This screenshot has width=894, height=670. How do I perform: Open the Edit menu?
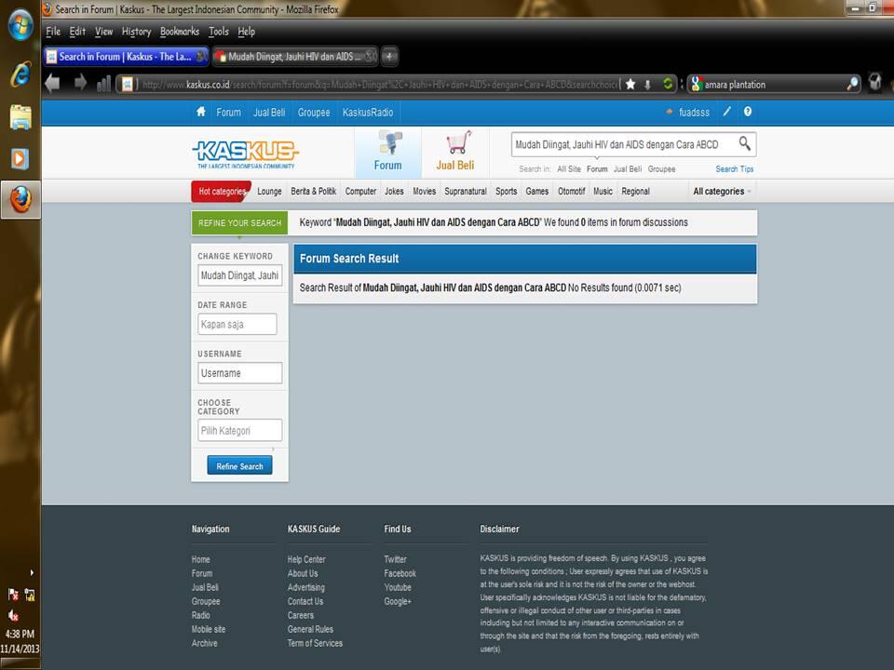click(77, 32)
